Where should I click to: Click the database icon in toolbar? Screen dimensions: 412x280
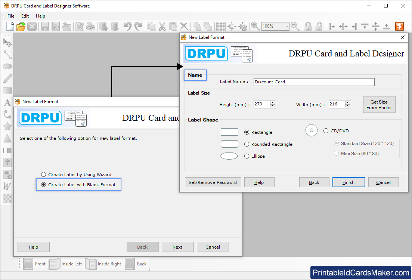(114, 26)
